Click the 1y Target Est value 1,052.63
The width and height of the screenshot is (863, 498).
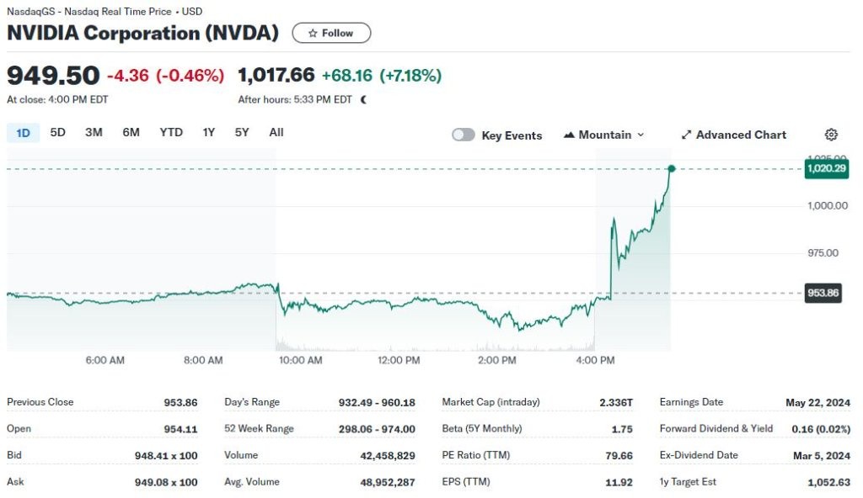pos(824,482)
